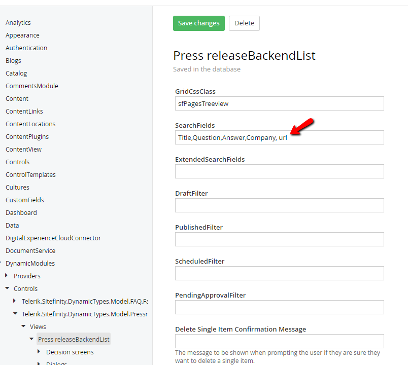Image resolution: width=408 pixels, height=365 pixels.
Task: Edit the GridCssClass text field
Action: click(280, 103)
